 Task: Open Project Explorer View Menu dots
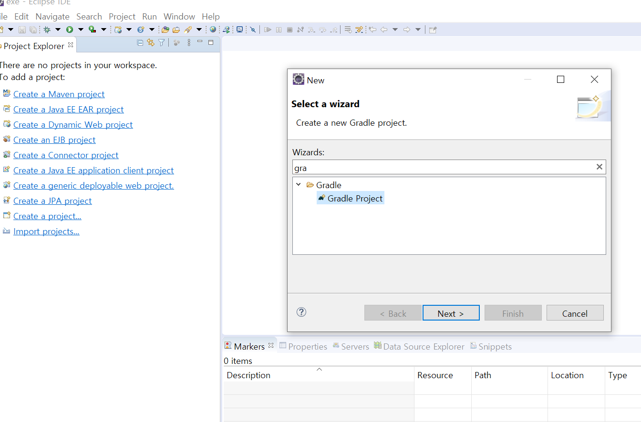(x=189, y=42)
